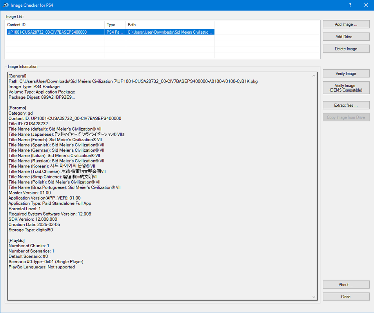Click the title bar help question mark

pos(350,5)
